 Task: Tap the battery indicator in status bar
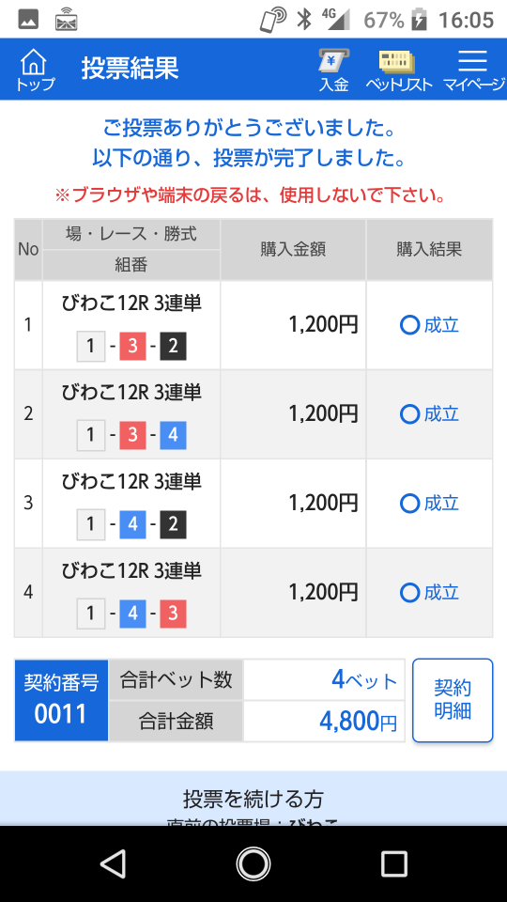[421, 21]
